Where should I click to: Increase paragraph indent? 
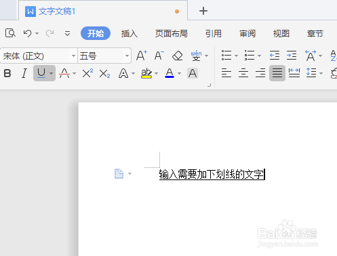pyautogui.click(x=292, y=56)
